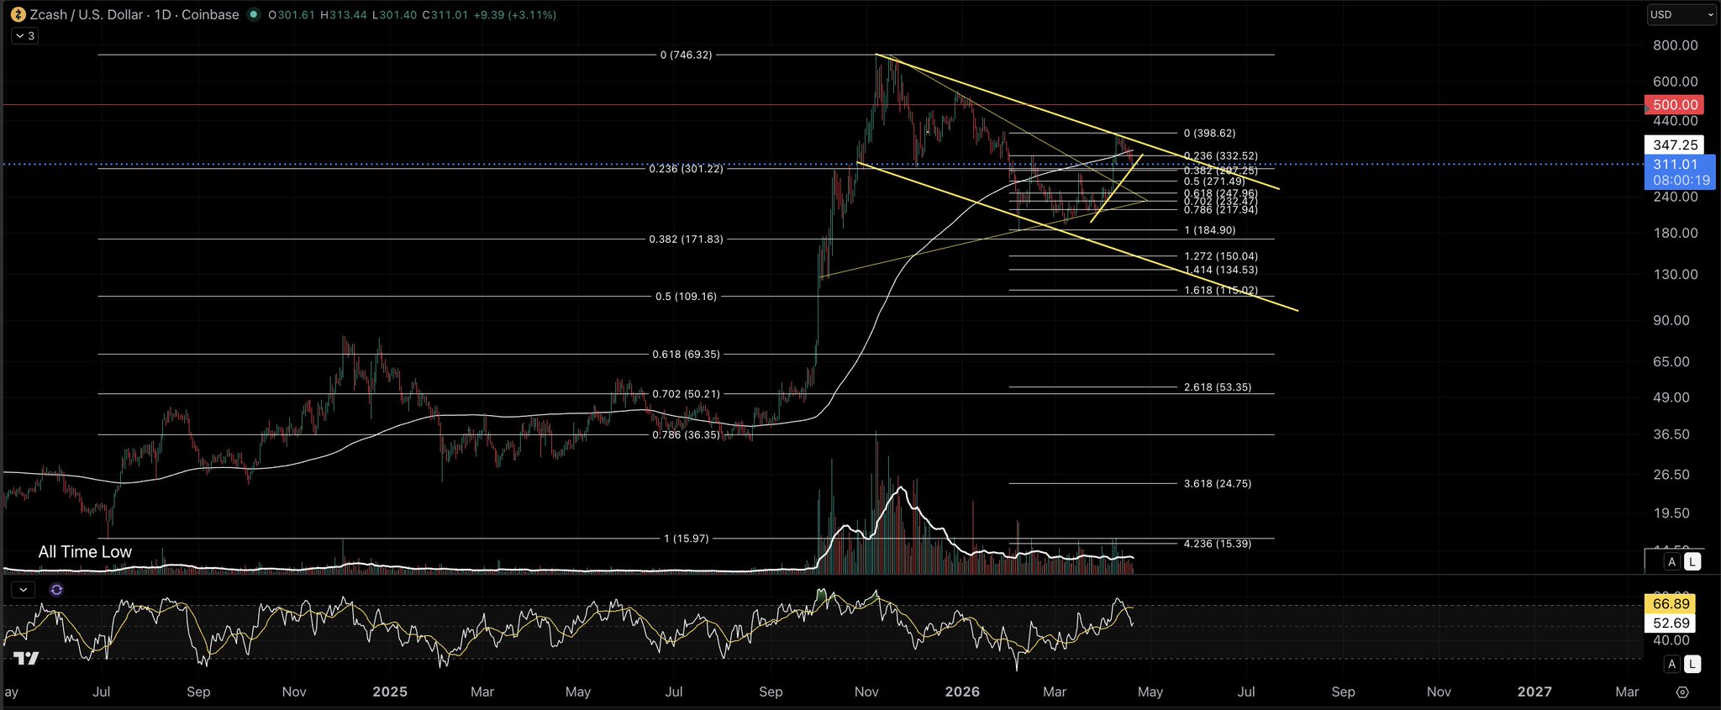This screenshot has width=1721, height=710.
Task: Click the yellow 66.89 RSI value label
Action: (1670, 604)
